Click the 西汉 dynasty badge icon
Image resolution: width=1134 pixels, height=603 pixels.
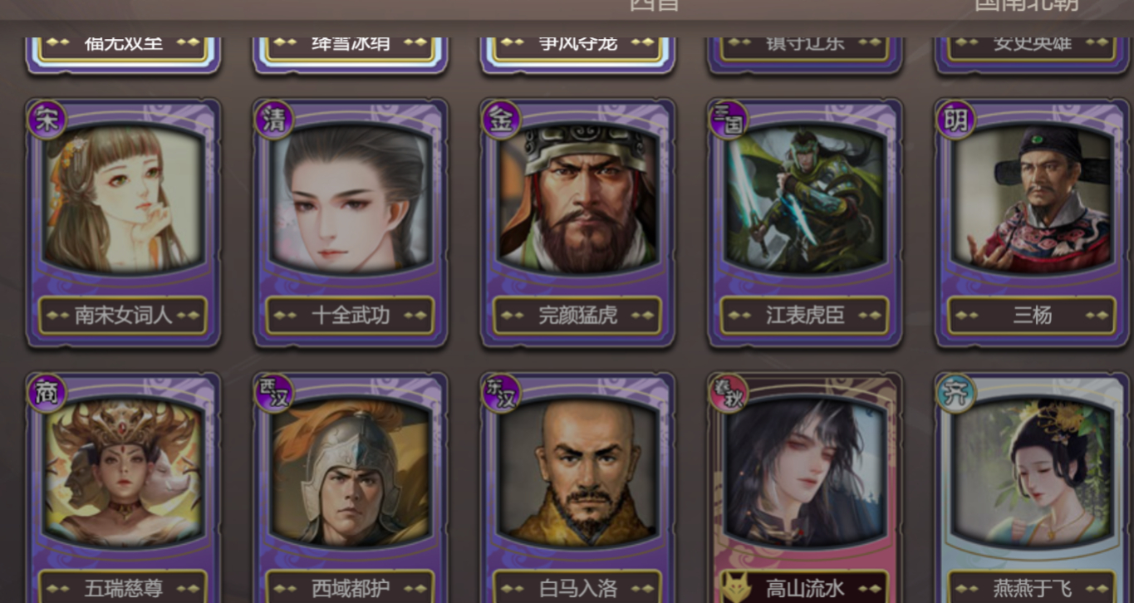click(274, 394)
